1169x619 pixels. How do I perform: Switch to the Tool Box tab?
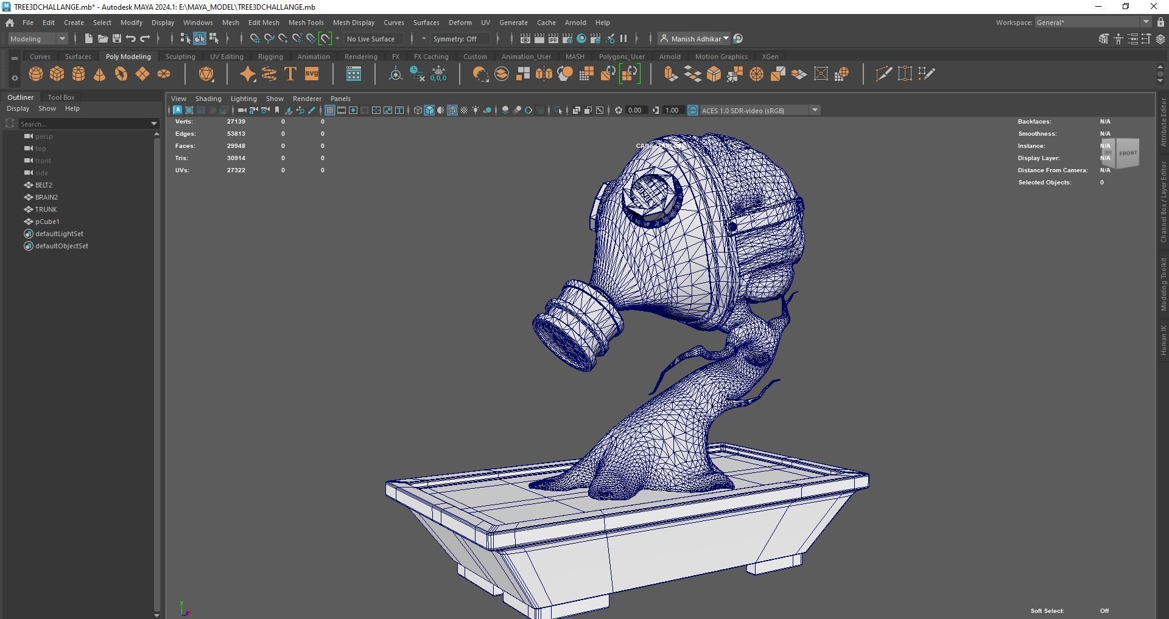click(61, 97)
